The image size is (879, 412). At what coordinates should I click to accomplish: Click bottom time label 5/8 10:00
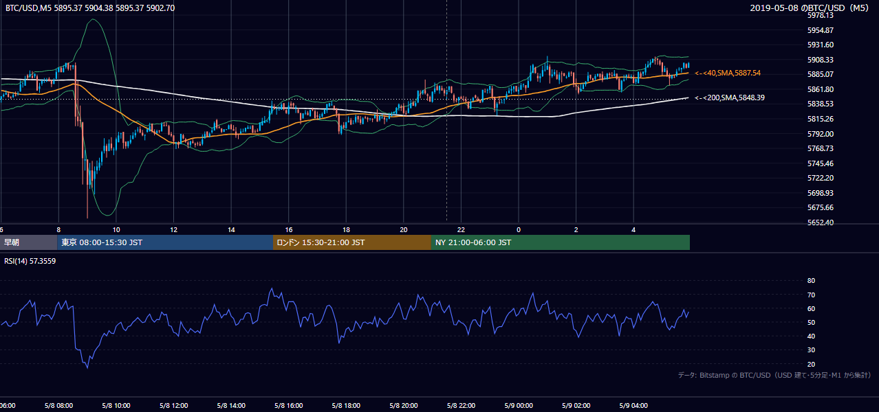pyautogui.click(x=117, y=406)
